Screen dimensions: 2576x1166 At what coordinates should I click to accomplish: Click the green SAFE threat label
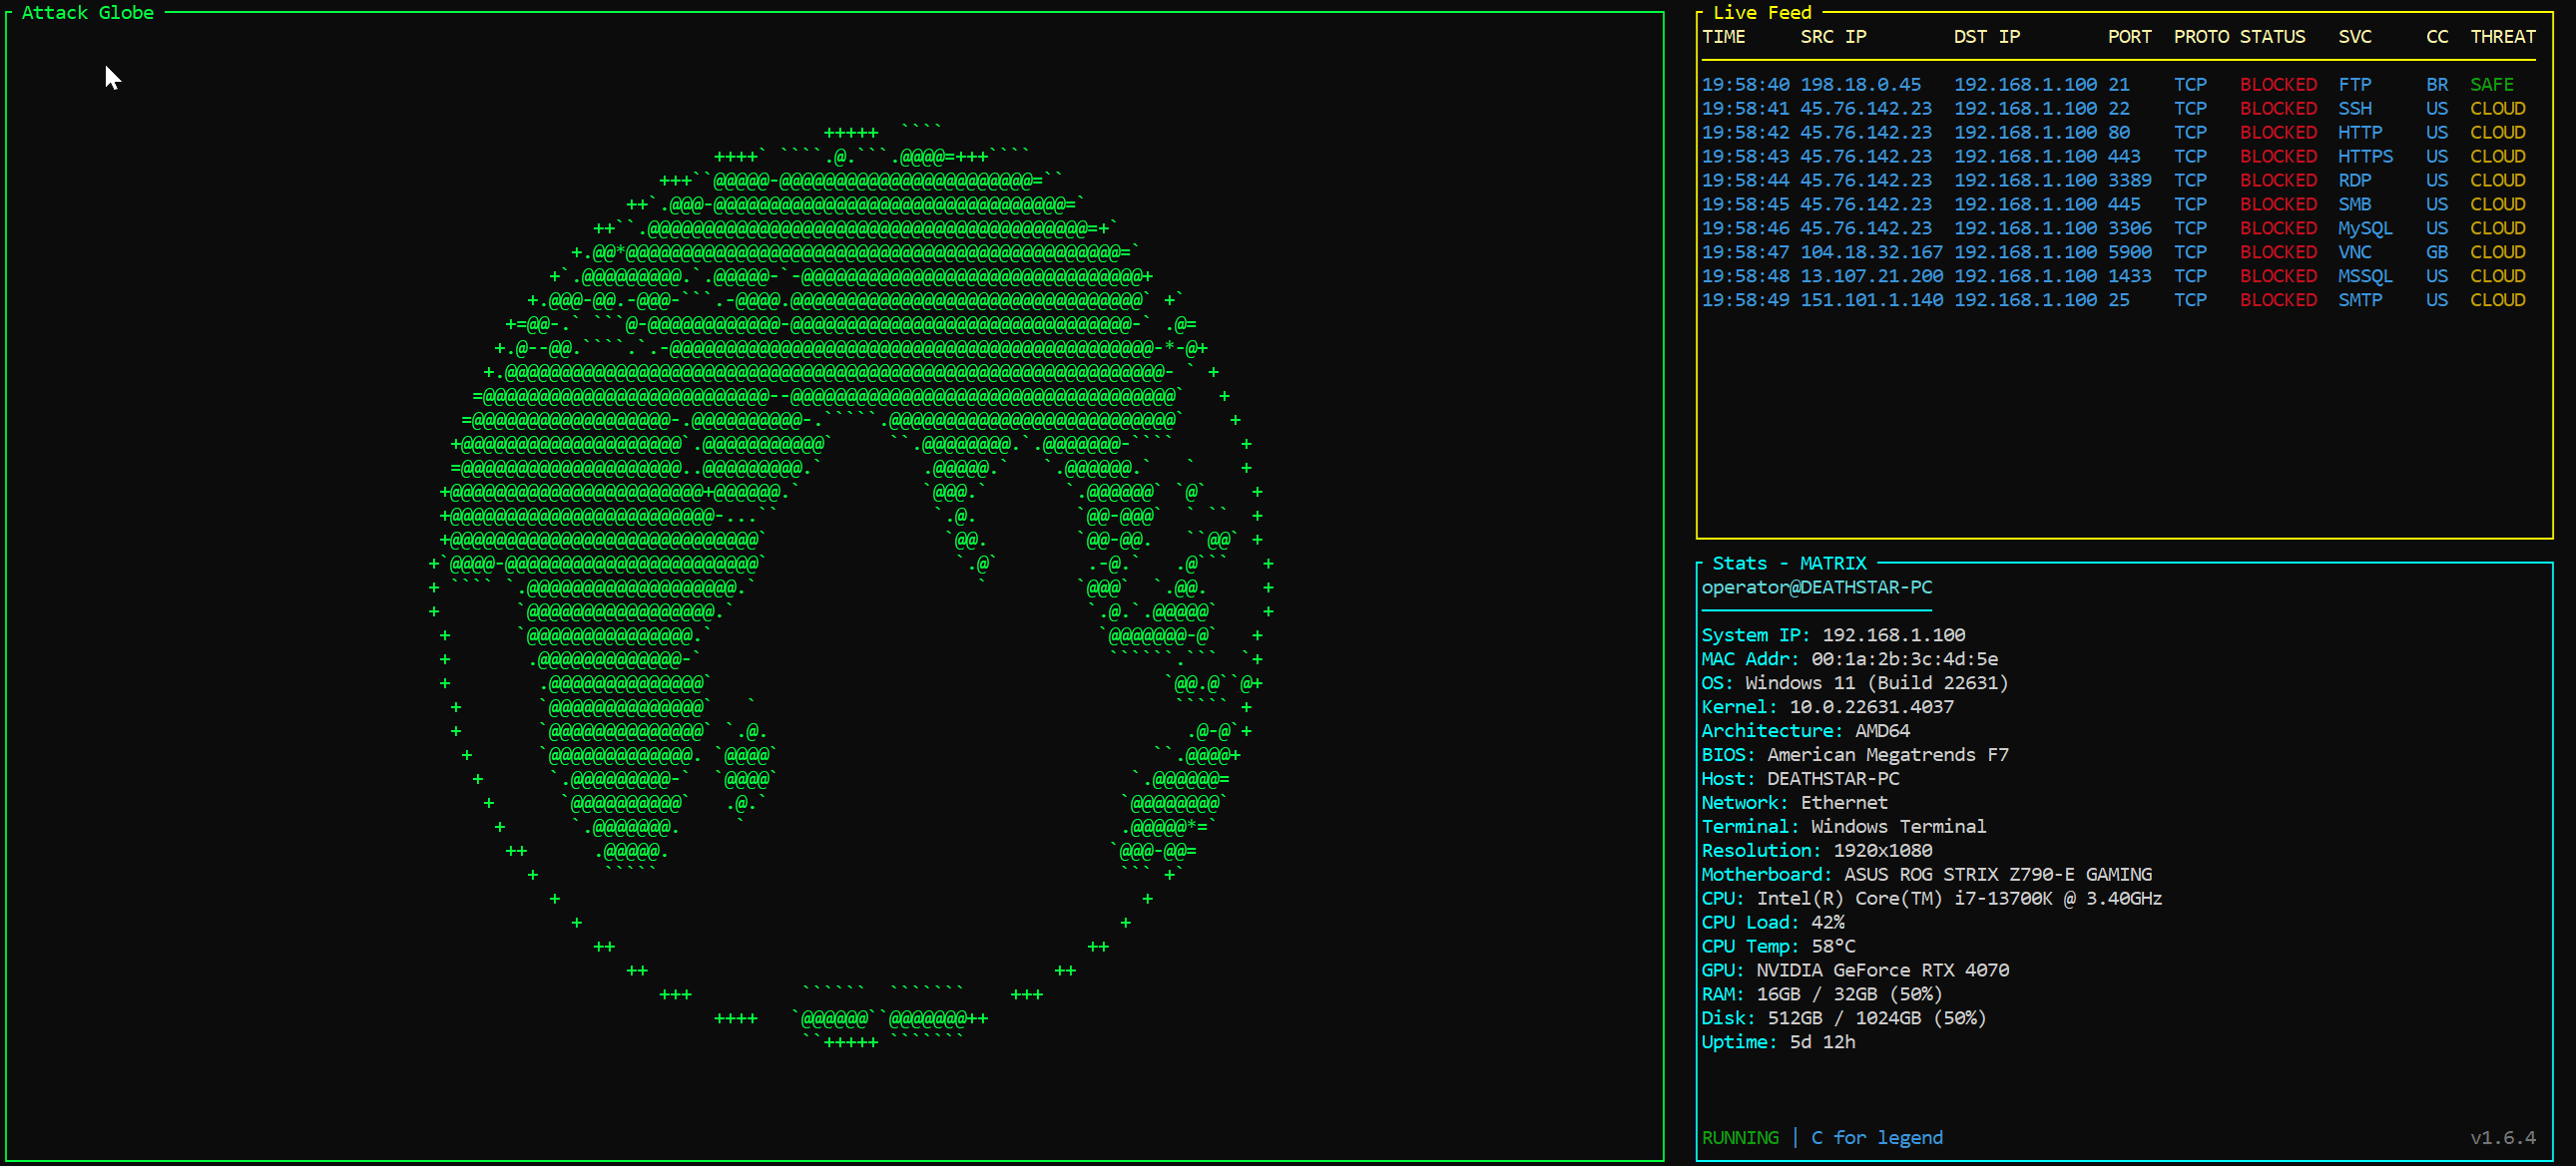pyautogui.click(x=2492, y=85)
